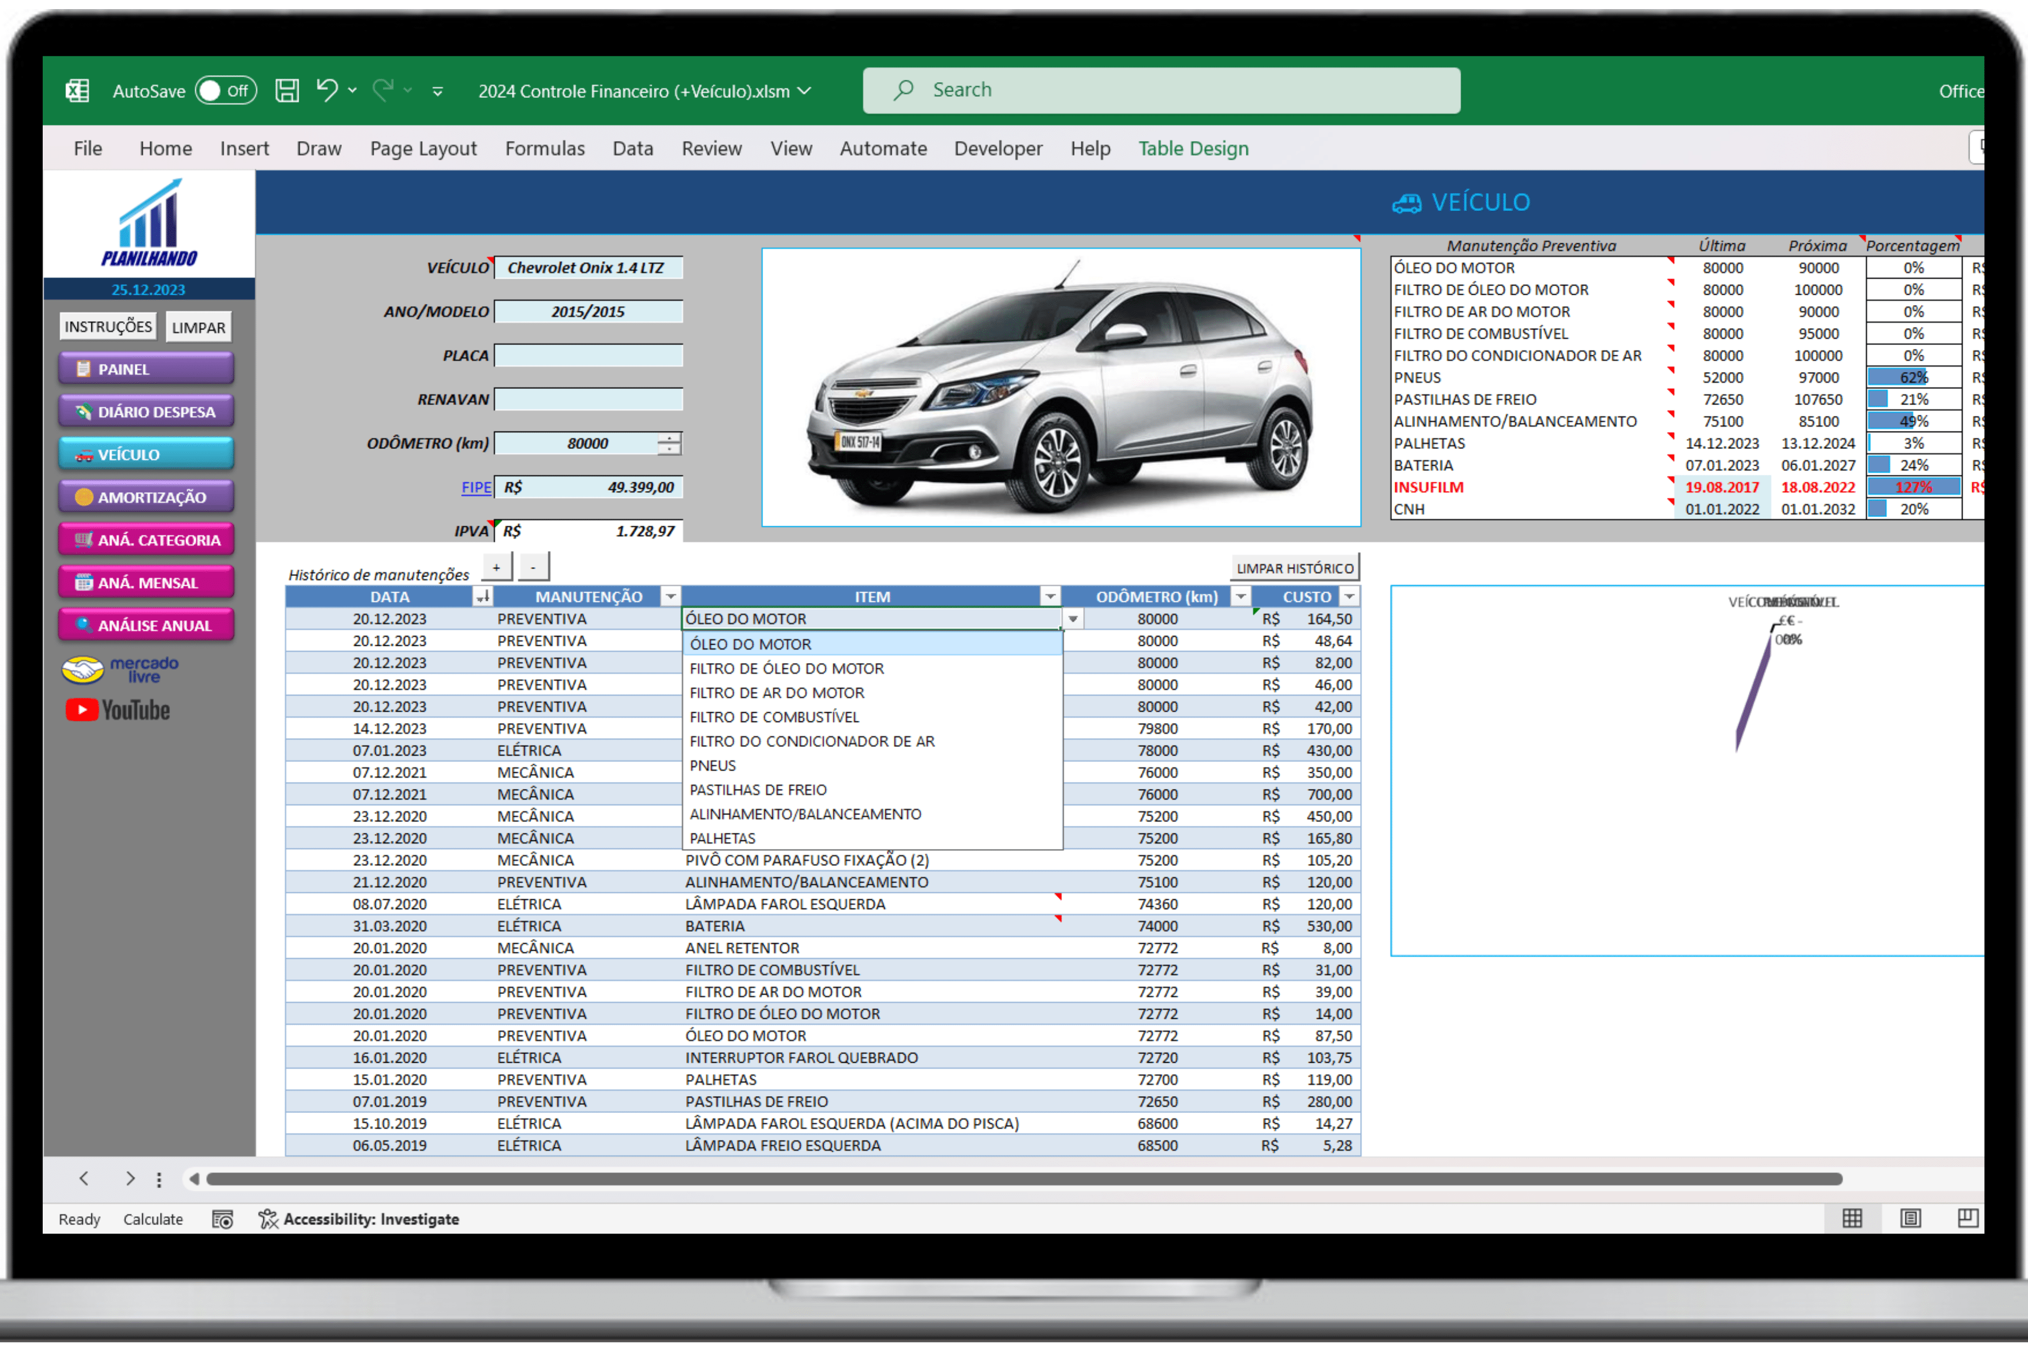Open the Developer tab

(998, 148)
